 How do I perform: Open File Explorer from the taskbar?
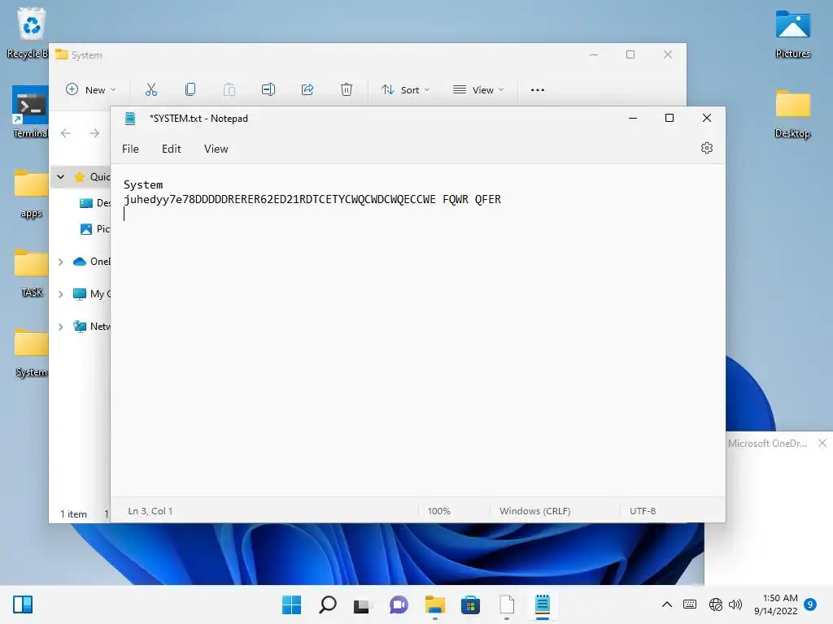point(434,604)
